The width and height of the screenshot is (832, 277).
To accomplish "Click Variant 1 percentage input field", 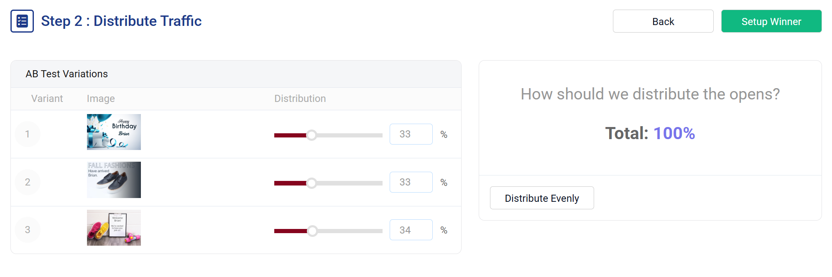I will pyautogui.click(x=411, y=134).
